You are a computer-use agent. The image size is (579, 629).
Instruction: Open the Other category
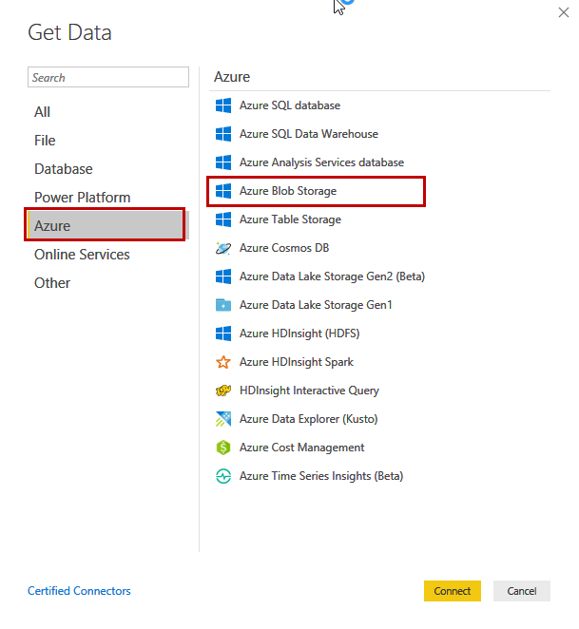(52, 283)
